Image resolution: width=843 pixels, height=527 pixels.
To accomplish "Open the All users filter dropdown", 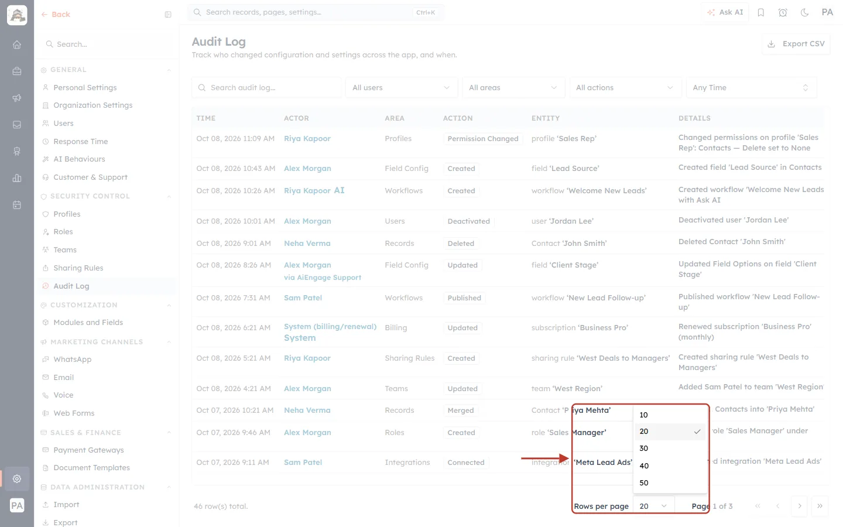I will [x=402, y=88].
